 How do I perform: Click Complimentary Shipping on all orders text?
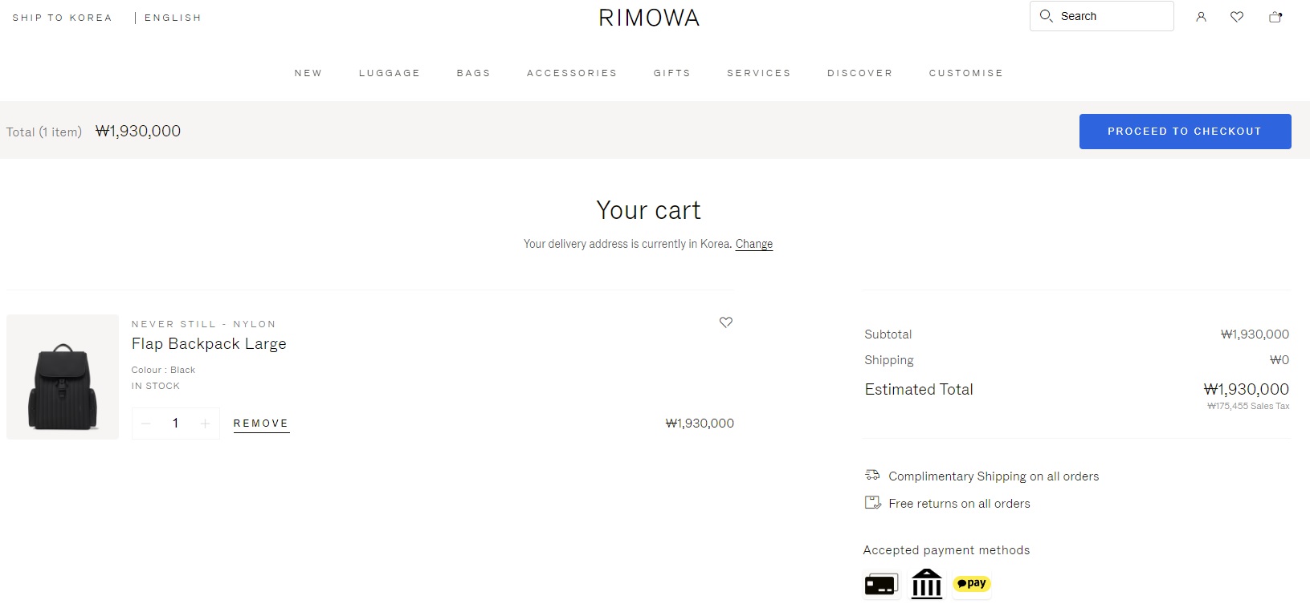point(994,476)
